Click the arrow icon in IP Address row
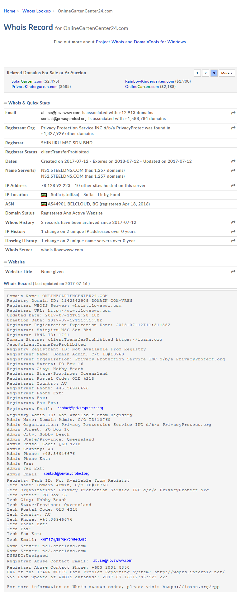Viewport: 246px width, 597px height. click(x=233, y=185)
